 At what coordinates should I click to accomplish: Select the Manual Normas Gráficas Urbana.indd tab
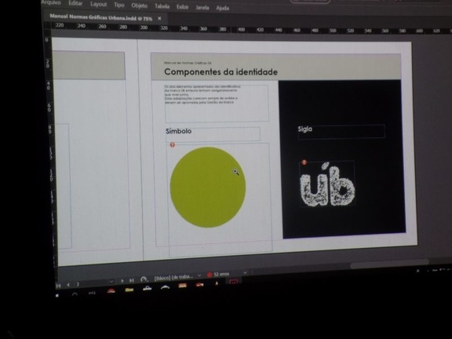(101, 17)
